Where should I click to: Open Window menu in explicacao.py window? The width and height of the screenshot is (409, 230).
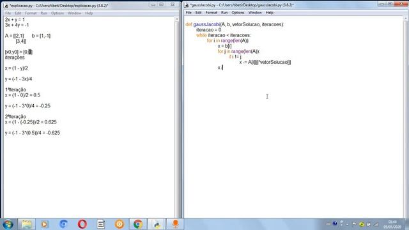click(74, 13)
